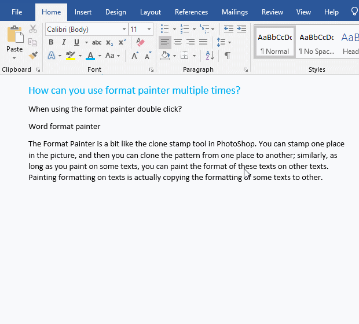
Task: Apply paragraph shading paint bucket
Action: tap(165, 56)
